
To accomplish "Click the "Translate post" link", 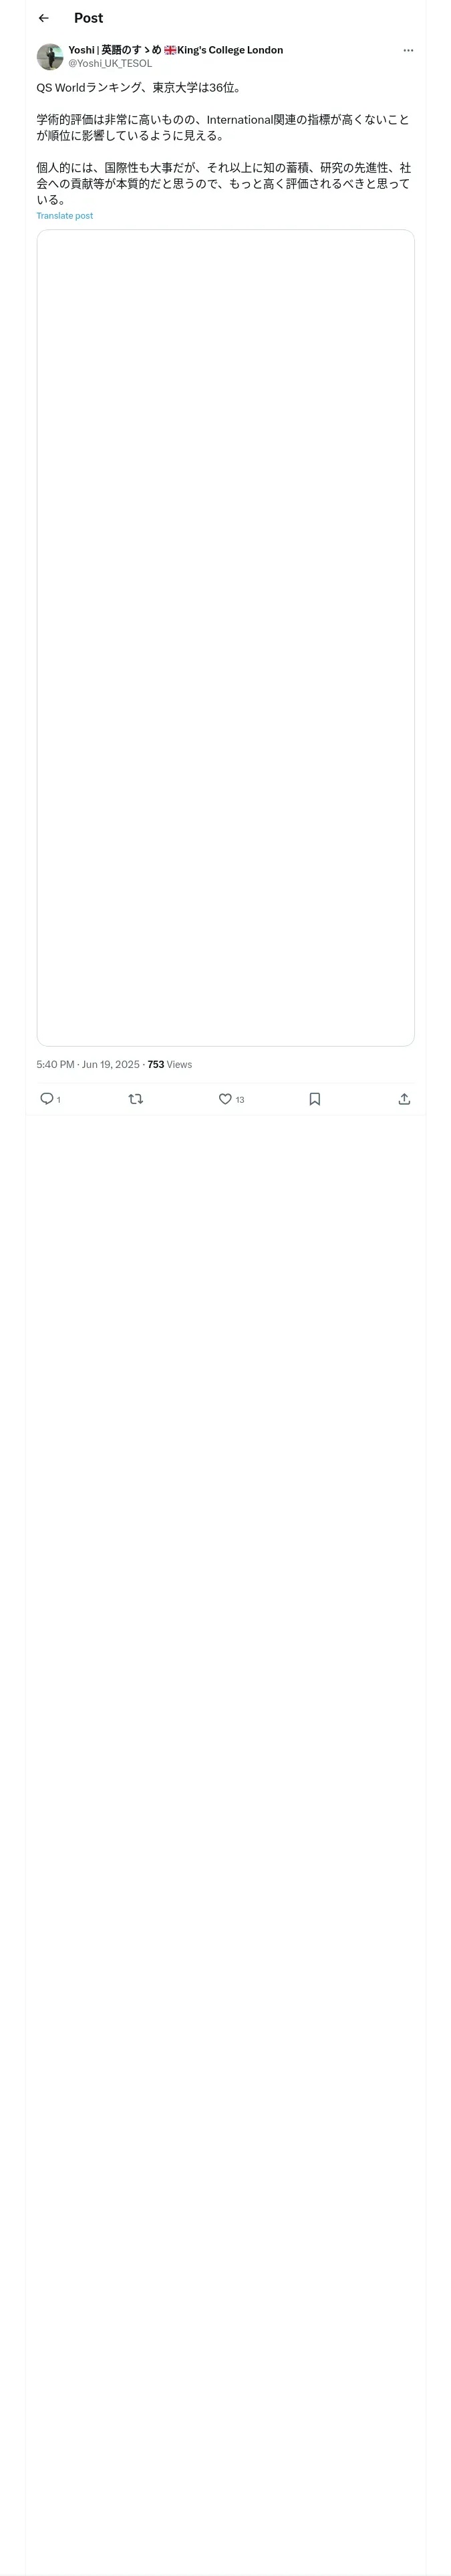I will tap(65, 216).
